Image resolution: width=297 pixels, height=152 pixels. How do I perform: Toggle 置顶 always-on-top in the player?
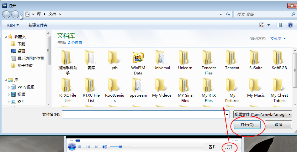(x=213, y=147)
